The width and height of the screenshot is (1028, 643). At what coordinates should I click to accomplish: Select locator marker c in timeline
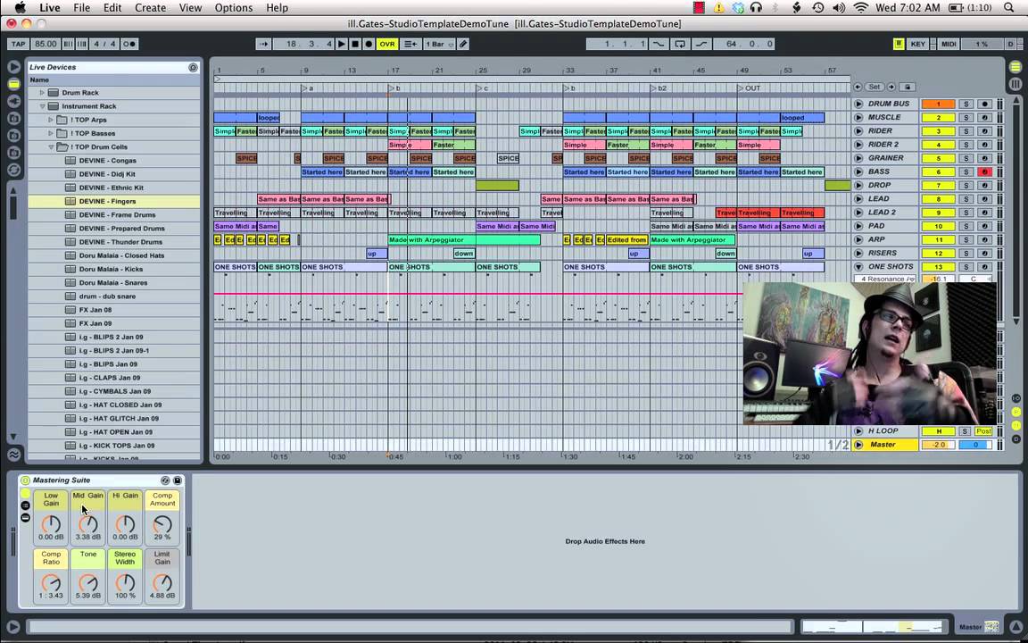[482, 88]
